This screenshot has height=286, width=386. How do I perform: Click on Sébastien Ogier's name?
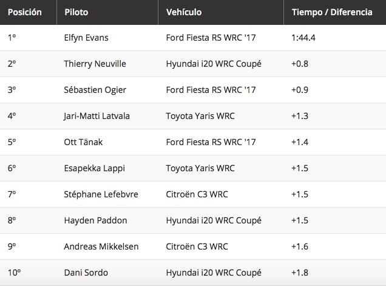pyautogui.click(x=95, y=90)
